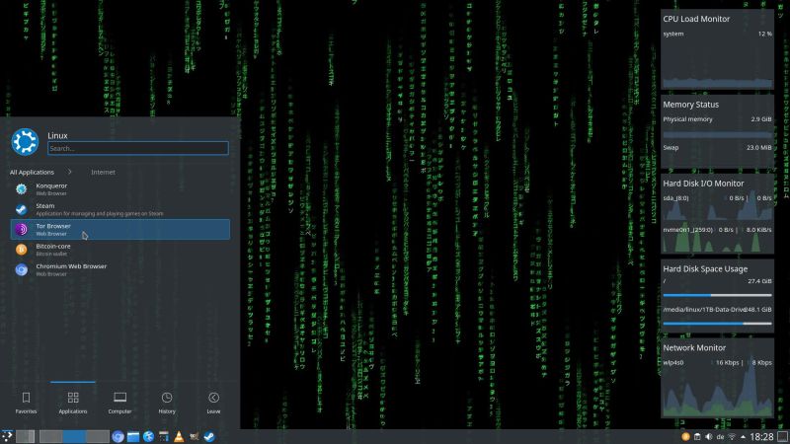Click the Hard Disk I/O Monitor title

(x=703, y=184)
